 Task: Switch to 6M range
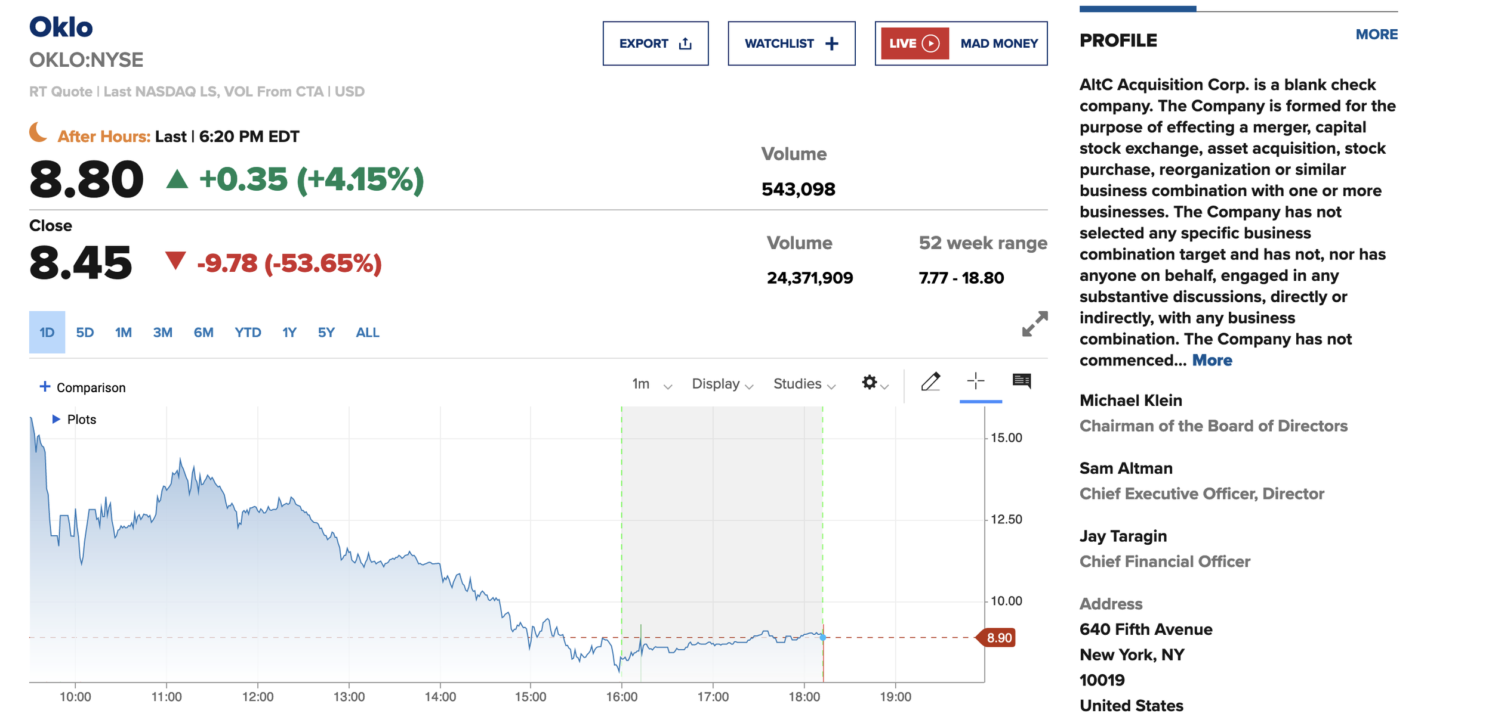[204, 332]
